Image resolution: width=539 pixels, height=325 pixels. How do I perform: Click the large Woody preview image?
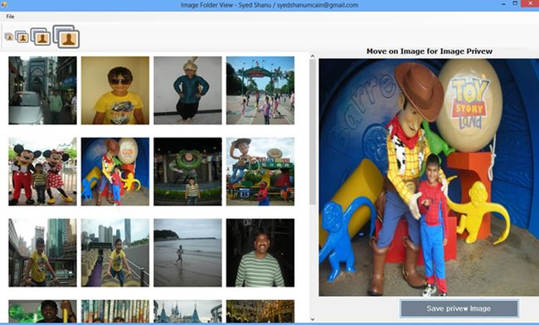pos(429,177)
